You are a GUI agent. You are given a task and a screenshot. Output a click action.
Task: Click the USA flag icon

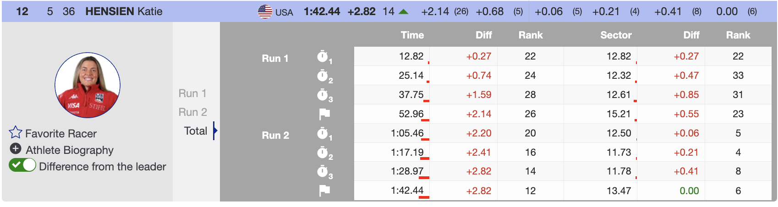265,11
